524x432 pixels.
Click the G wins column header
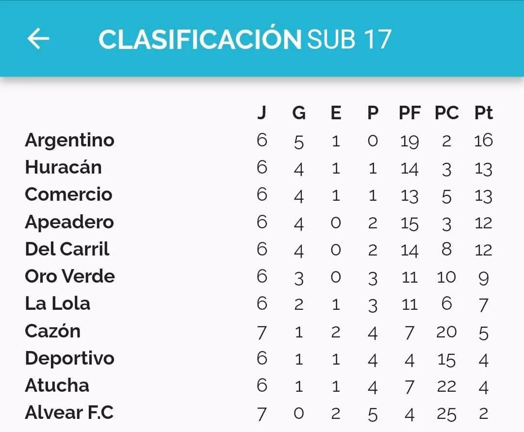[299, 113]
